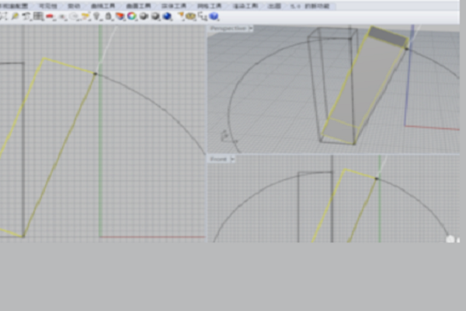Click the multicolored layers icon

click(x=120, y=16)
